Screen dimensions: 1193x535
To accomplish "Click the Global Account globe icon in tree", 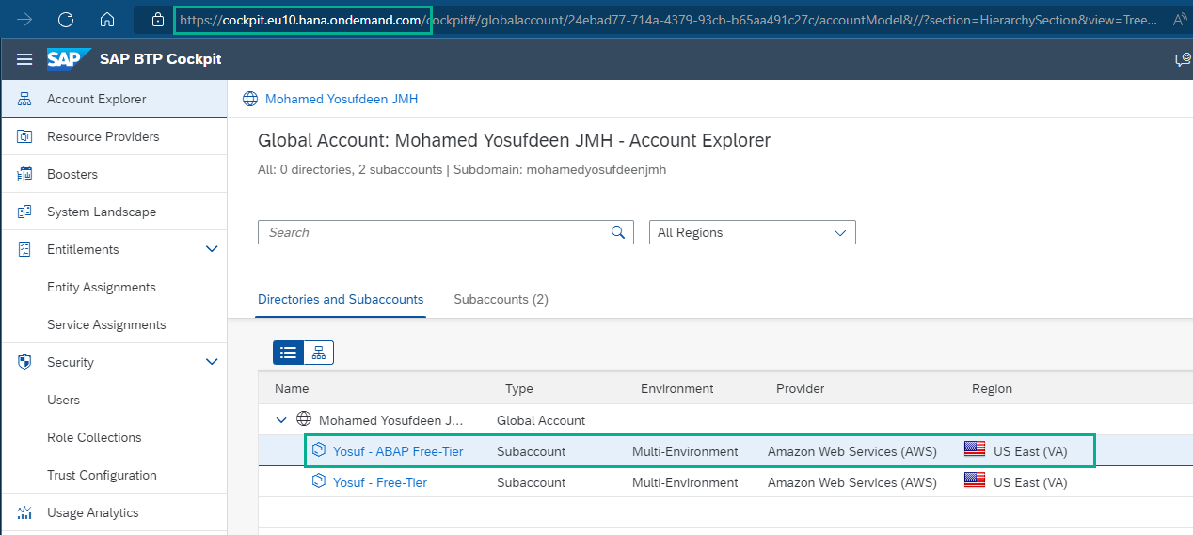I will click(x=304, y=419).
